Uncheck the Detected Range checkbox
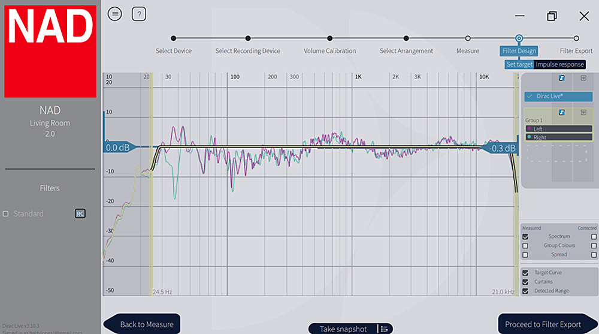599x334 pixels. click(x=525, y=291)
